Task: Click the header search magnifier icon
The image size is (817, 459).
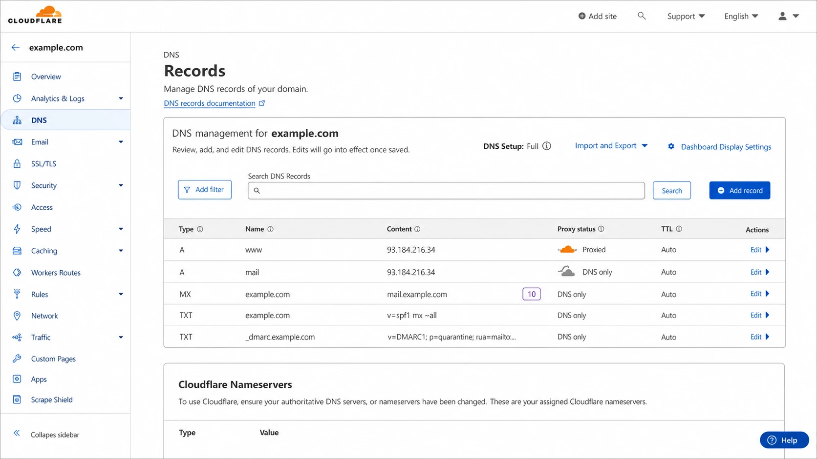Action: [642, 16]
